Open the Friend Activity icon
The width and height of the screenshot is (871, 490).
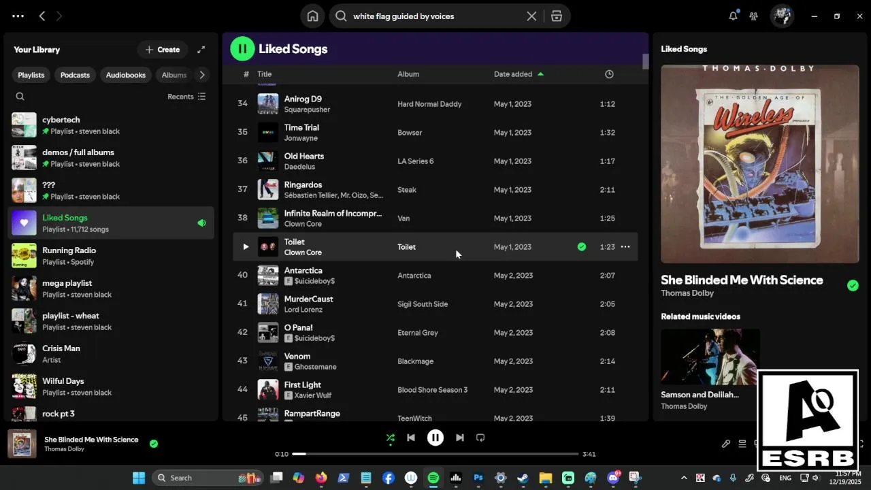coord(754,16)
